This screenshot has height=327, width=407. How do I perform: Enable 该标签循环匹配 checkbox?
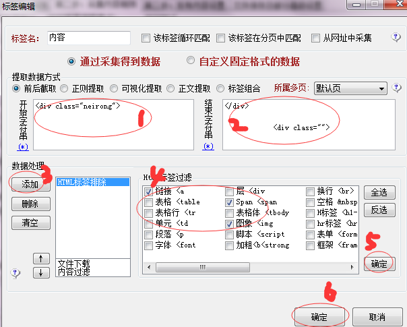pyautogui.click(x=146, y=38)
